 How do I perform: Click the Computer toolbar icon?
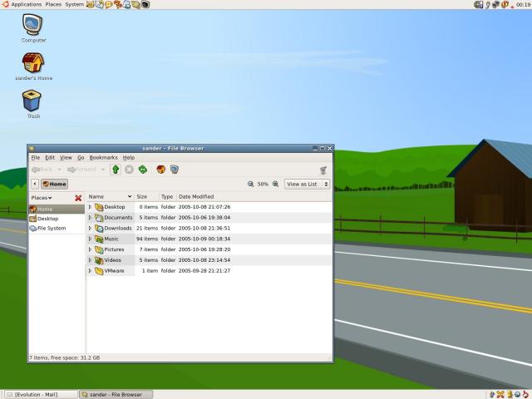(x=175, y=170)
